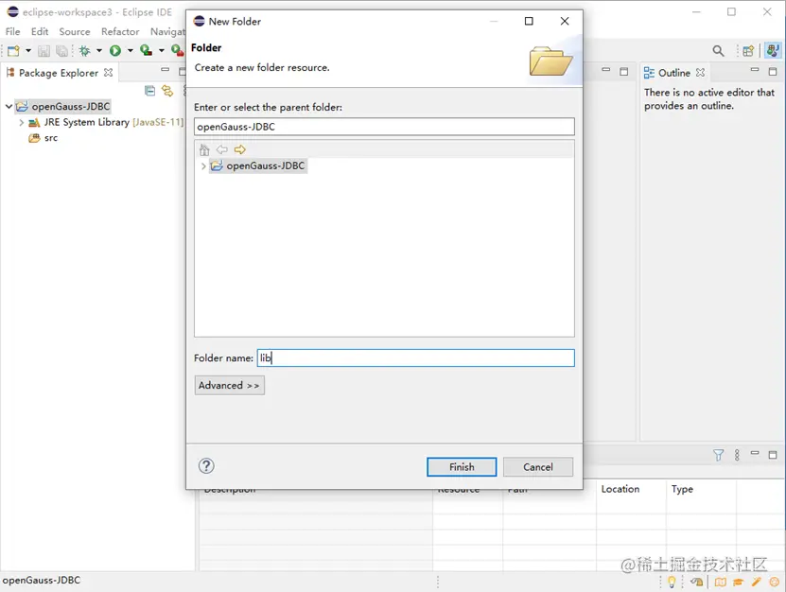Click the Open Perspective icon
The image size is (786, 592).
click(748, 51)
